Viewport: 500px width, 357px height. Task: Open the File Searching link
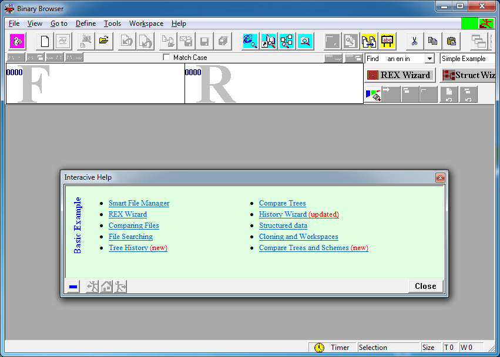(x=131, y=237)
